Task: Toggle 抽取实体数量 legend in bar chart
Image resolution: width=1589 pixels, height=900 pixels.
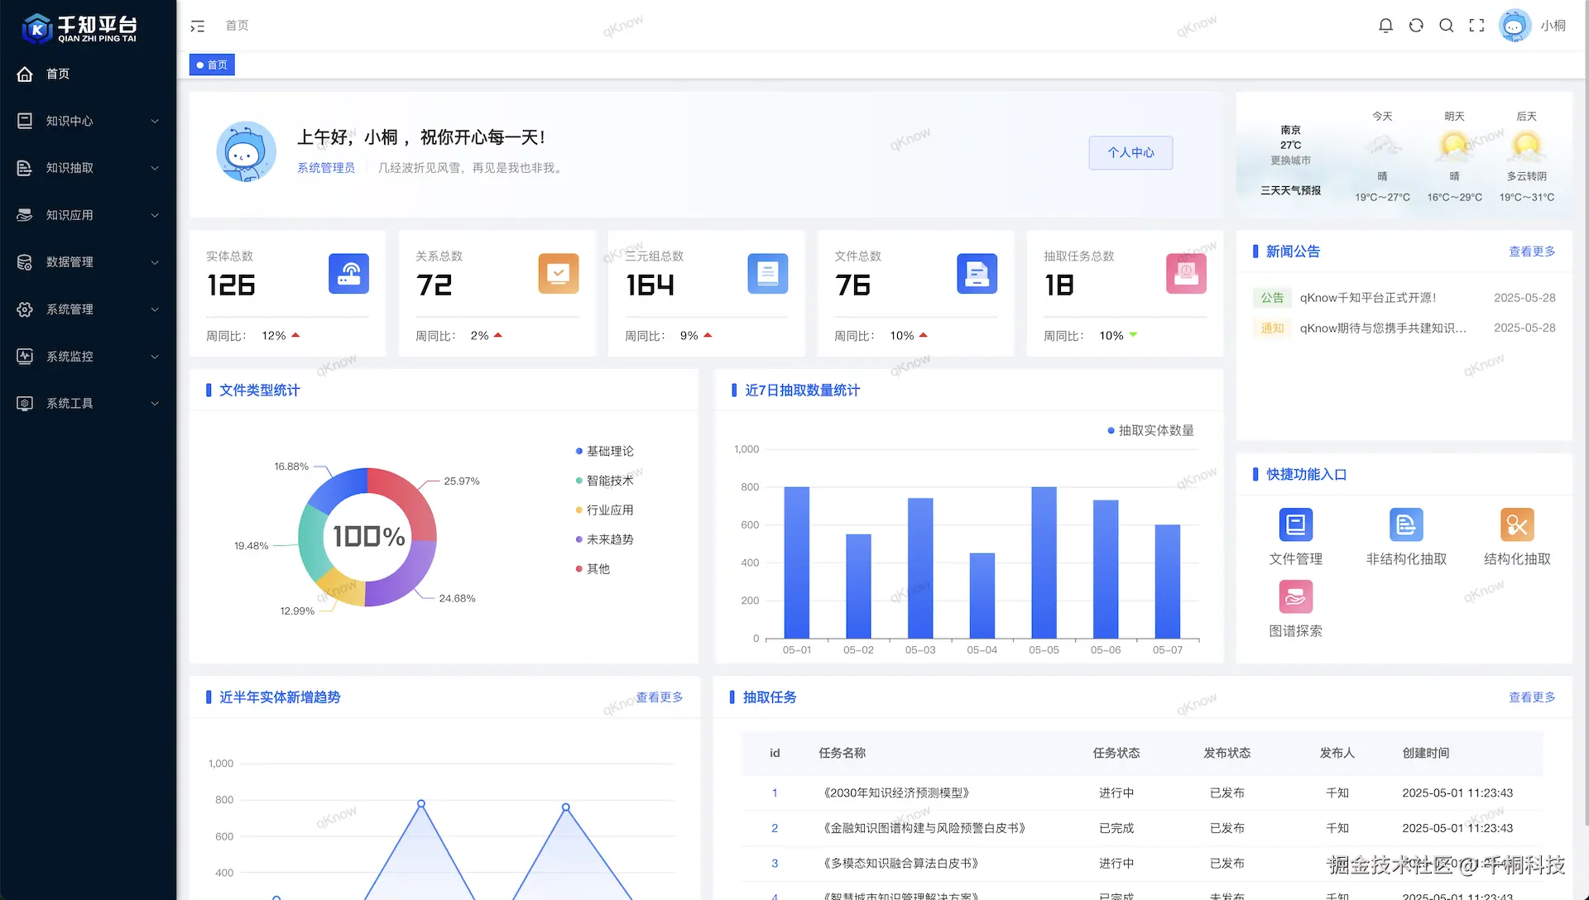Action: pos(1151,431)
